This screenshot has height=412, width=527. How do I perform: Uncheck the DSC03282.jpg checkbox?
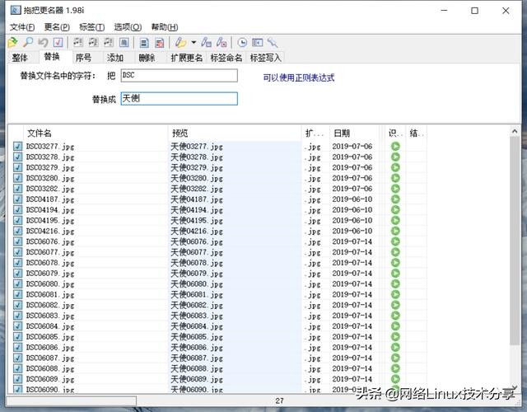point(18,189)
